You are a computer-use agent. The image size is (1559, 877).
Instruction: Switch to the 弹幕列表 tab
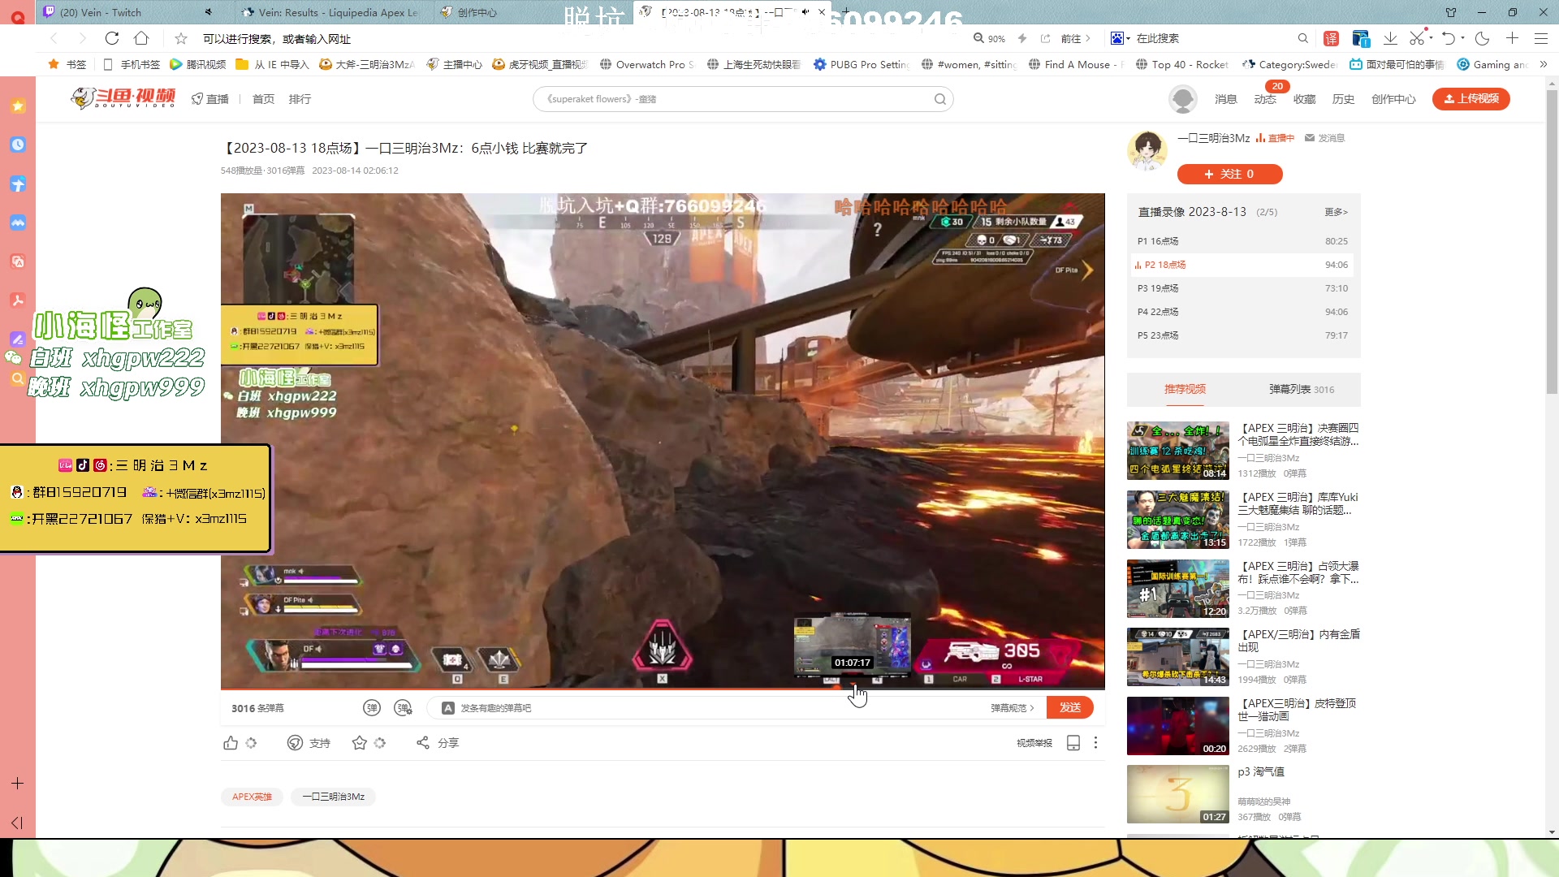click(1301, 389)
